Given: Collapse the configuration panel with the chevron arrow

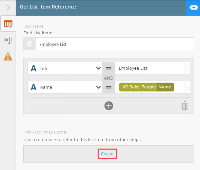Looking at the screenshot, I should click(x=8, y=7).
